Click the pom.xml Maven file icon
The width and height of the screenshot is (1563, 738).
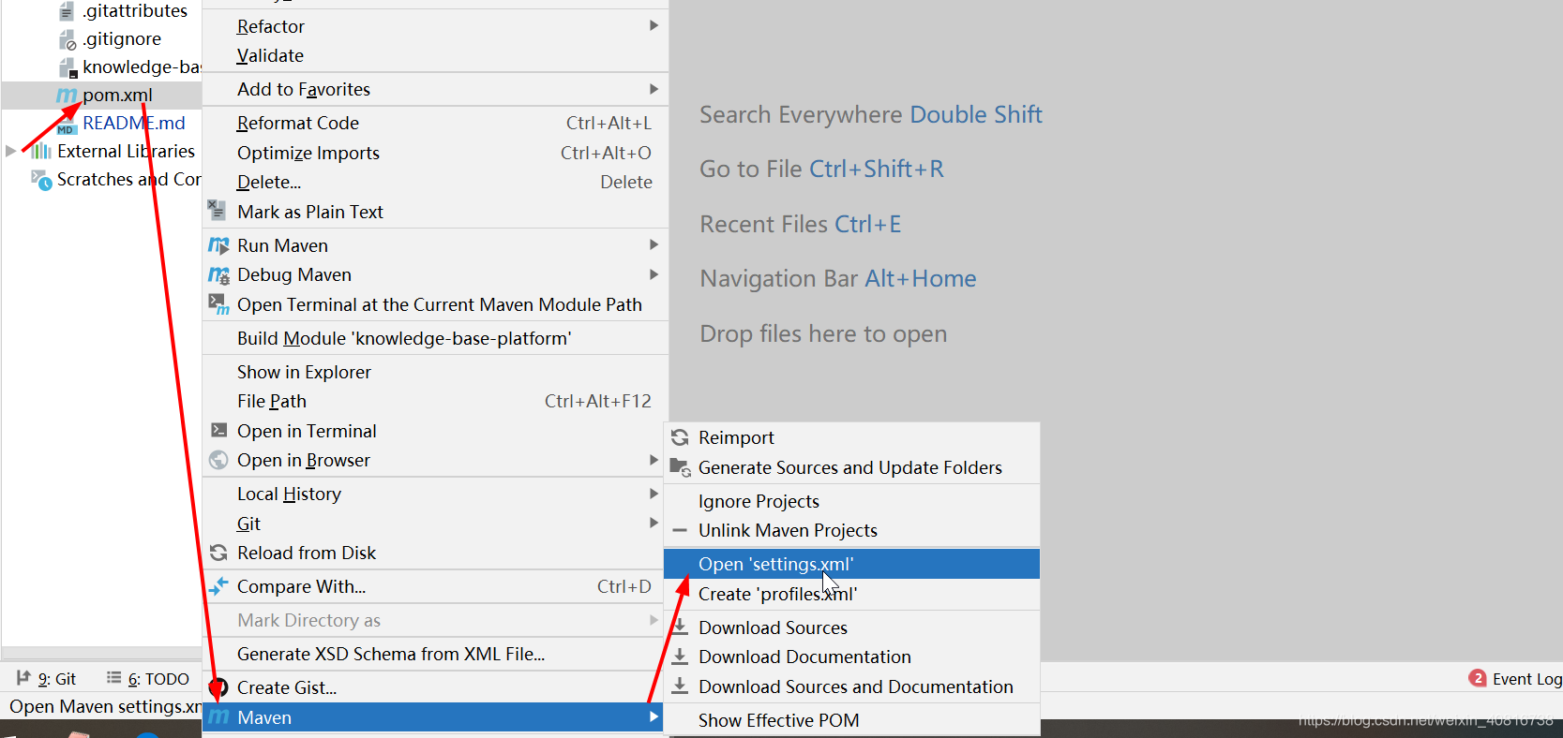(x=67, y=96)
